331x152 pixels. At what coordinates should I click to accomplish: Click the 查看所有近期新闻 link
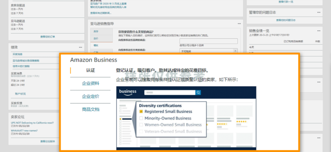[x=101, y=13]
